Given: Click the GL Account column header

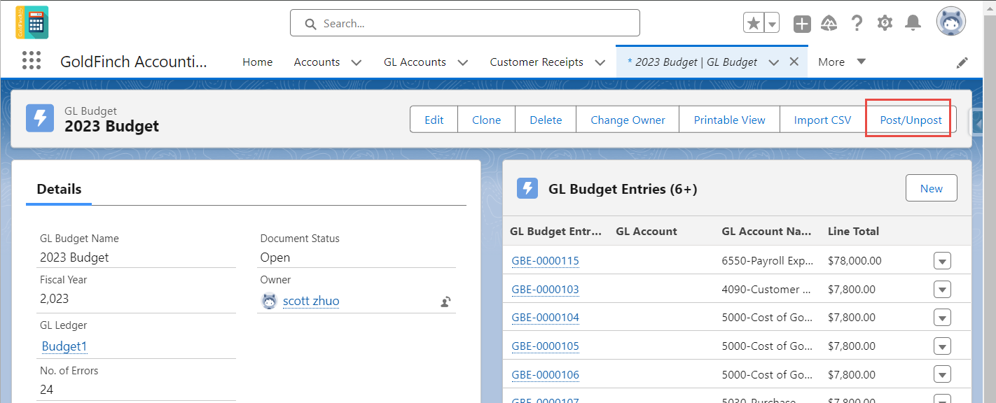Looking at the screenshot, I should click(646, 231).
